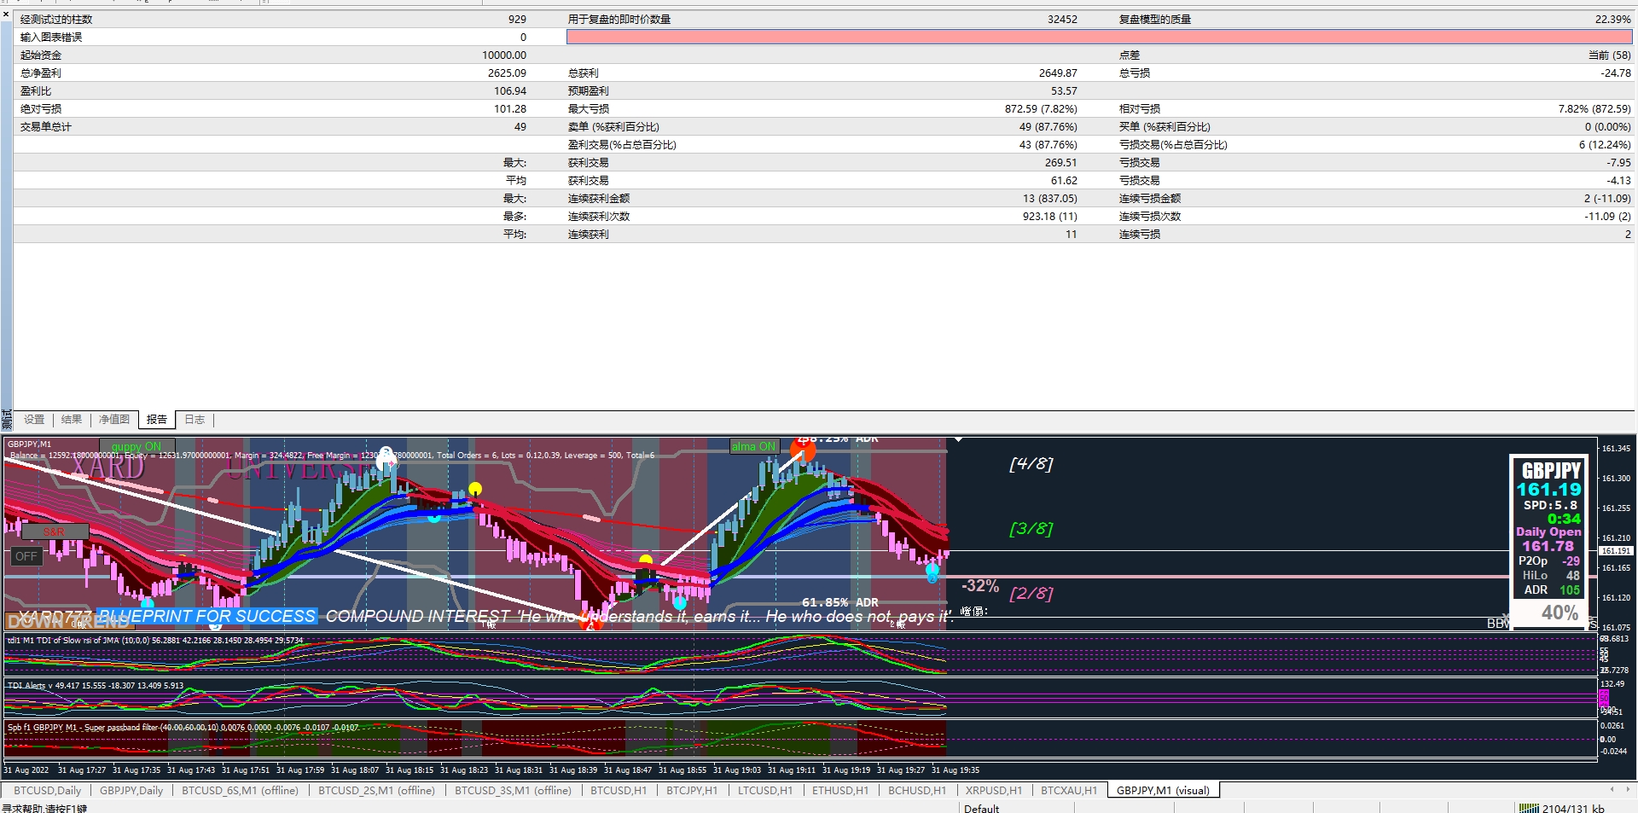Viewport: 1638px width, 813px height.
Task: Click the modelling quality value 22.39%
Action: pyautogui.click(x=1612, y=19)
